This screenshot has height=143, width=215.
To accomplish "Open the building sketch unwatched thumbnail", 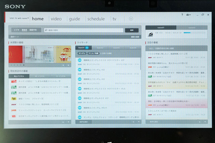I will coord(39,54).
